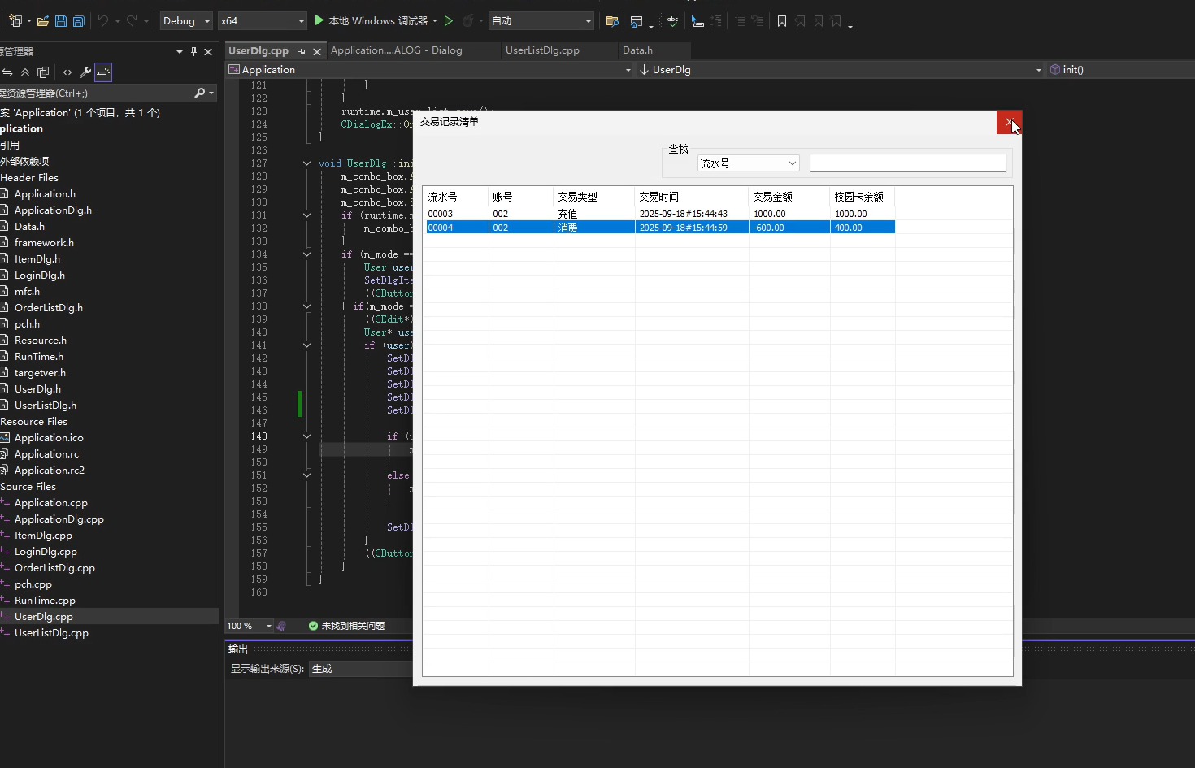Viewport: 1195px width, 768px height.
Task: Save the current file with the save icon
Action: click(61, 21)
